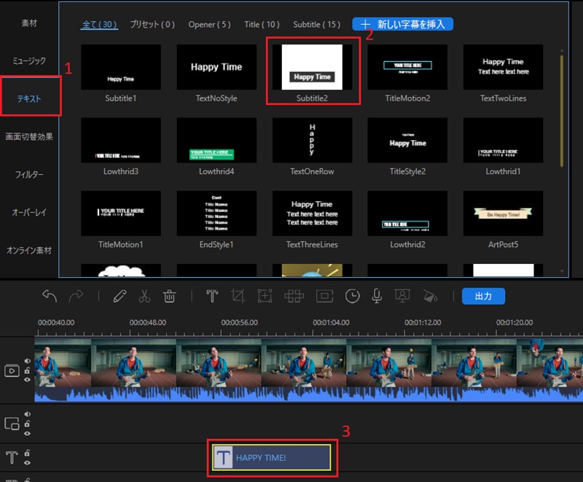The width and height of the screenshot is (583, 482).
Task: Open the pencil edit tool
Action: point(120,296)
